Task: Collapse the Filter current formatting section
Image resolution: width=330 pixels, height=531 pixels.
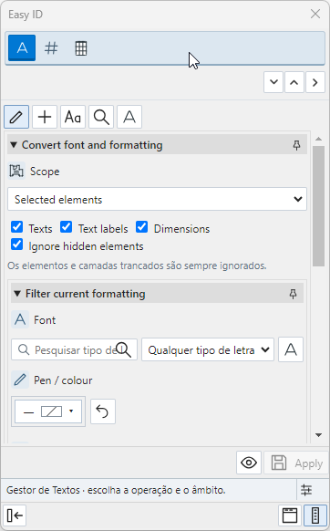Action: point(17,294)
